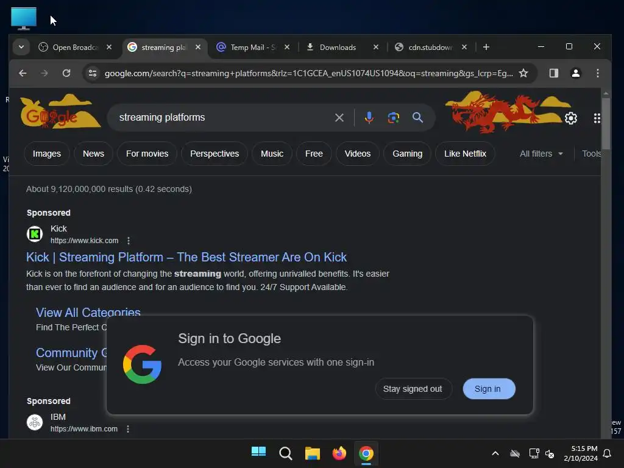Image resolution: width=624 pixels, height=468 pixels.
Task: Open Chrome side panel
Action: pos(553,73)
